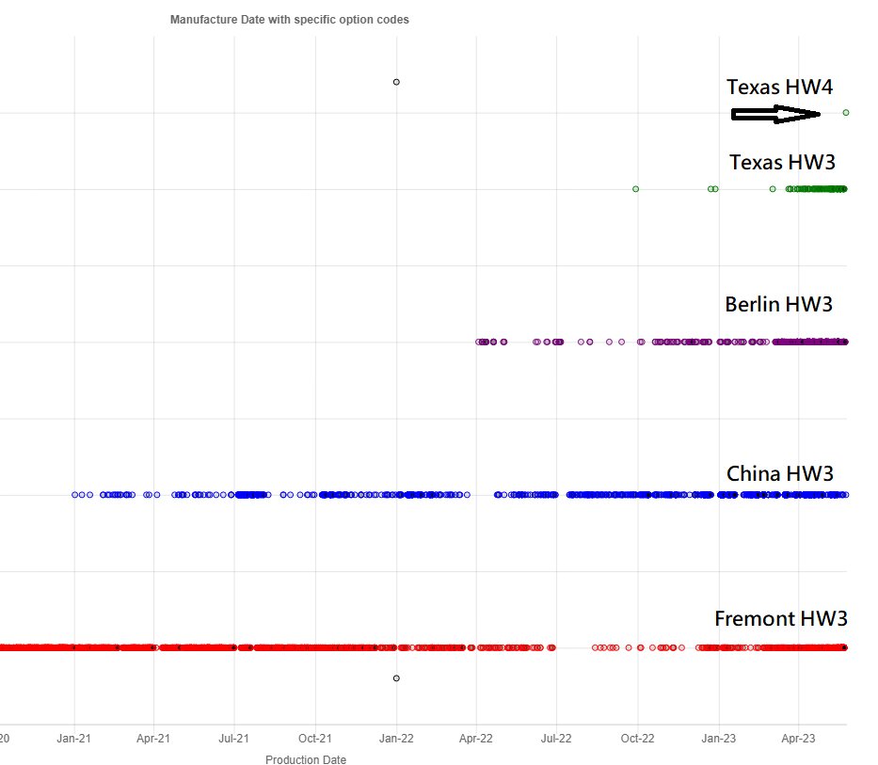Image resolution: width=878 pixels, height=765 pixels.
Task: Click the black outlier point above Jan-22
Action: coord(396,82)
